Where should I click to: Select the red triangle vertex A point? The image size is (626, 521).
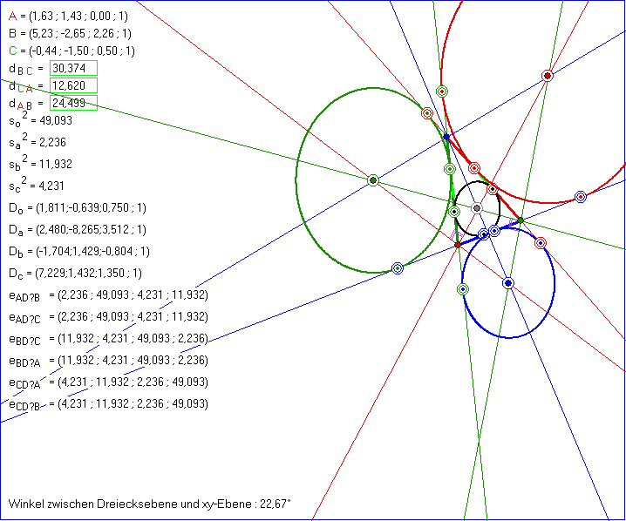point(458,245)
